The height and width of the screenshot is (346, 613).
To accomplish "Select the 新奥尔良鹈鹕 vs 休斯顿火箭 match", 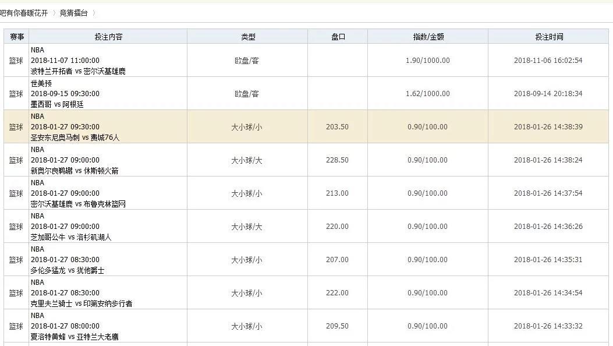I will coord(75,171).
